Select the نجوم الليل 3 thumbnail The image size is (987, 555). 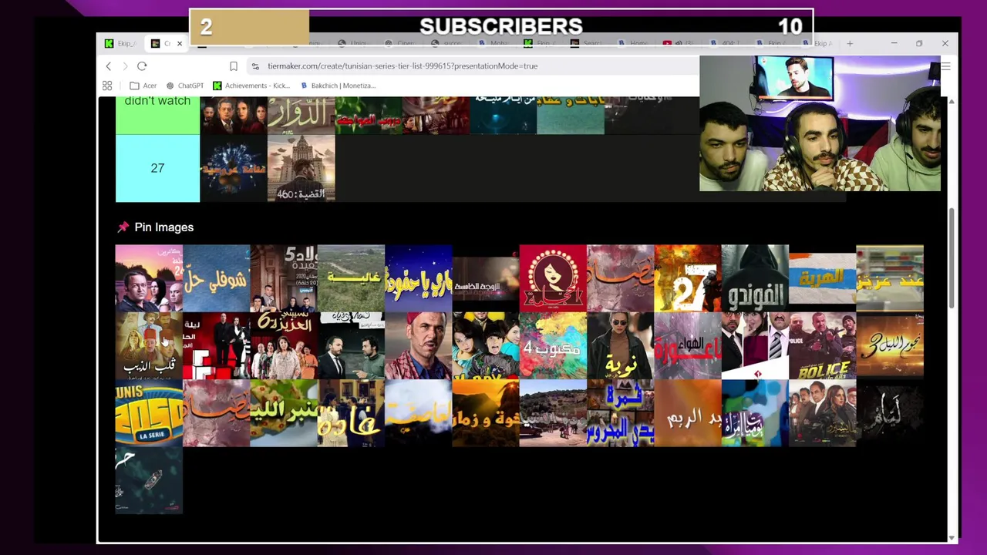pos(890,346)
